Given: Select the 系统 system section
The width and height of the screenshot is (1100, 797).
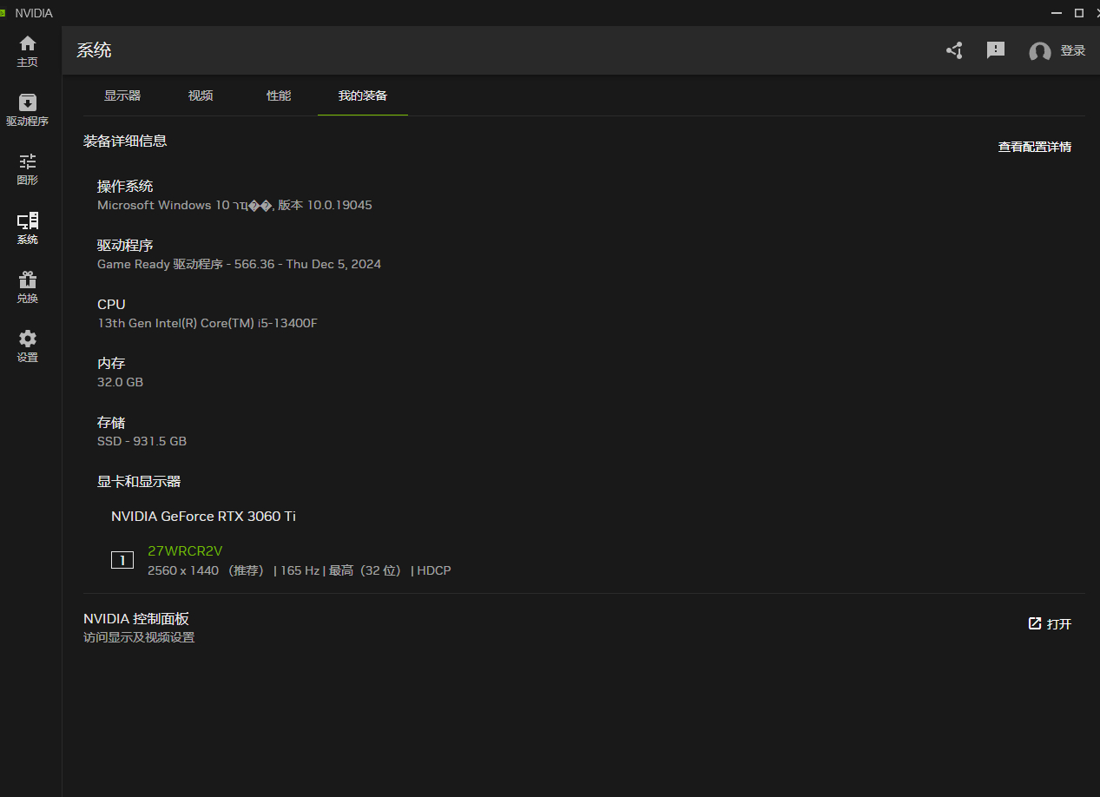Looking at the screenshot, I should click(27, 227).
